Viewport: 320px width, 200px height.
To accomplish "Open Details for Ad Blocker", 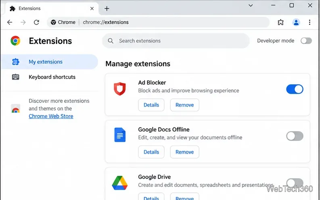I will pyautogui.click(x=151, y=105).
